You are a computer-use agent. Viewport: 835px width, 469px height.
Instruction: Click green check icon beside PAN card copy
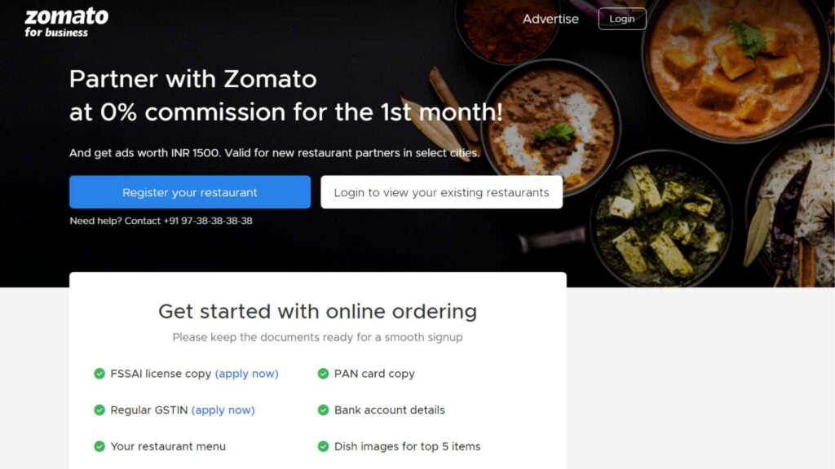click(323, 374)
